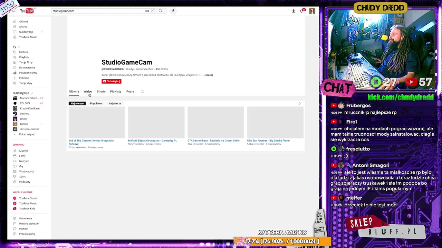Select the Najnowsze filter chip

(77, 103)
